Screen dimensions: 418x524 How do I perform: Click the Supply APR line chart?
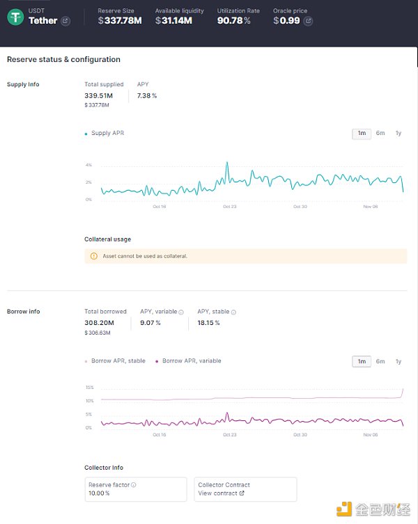252,183
